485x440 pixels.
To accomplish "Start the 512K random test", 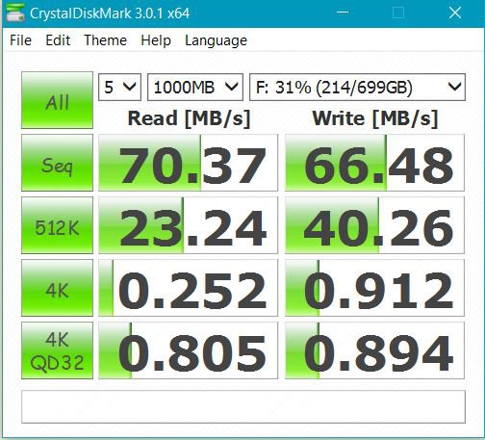I will coord(57,225).
